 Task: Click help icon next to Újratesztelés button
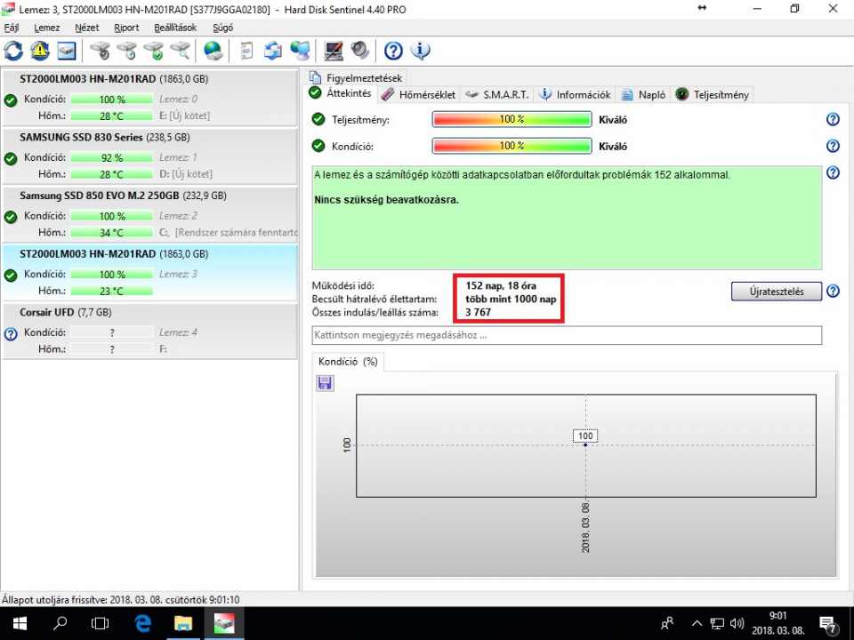(x=833, y=292)
